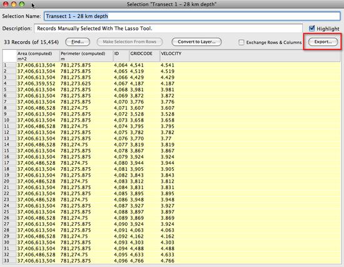Click GRIDCODE value 4,162

137,236
